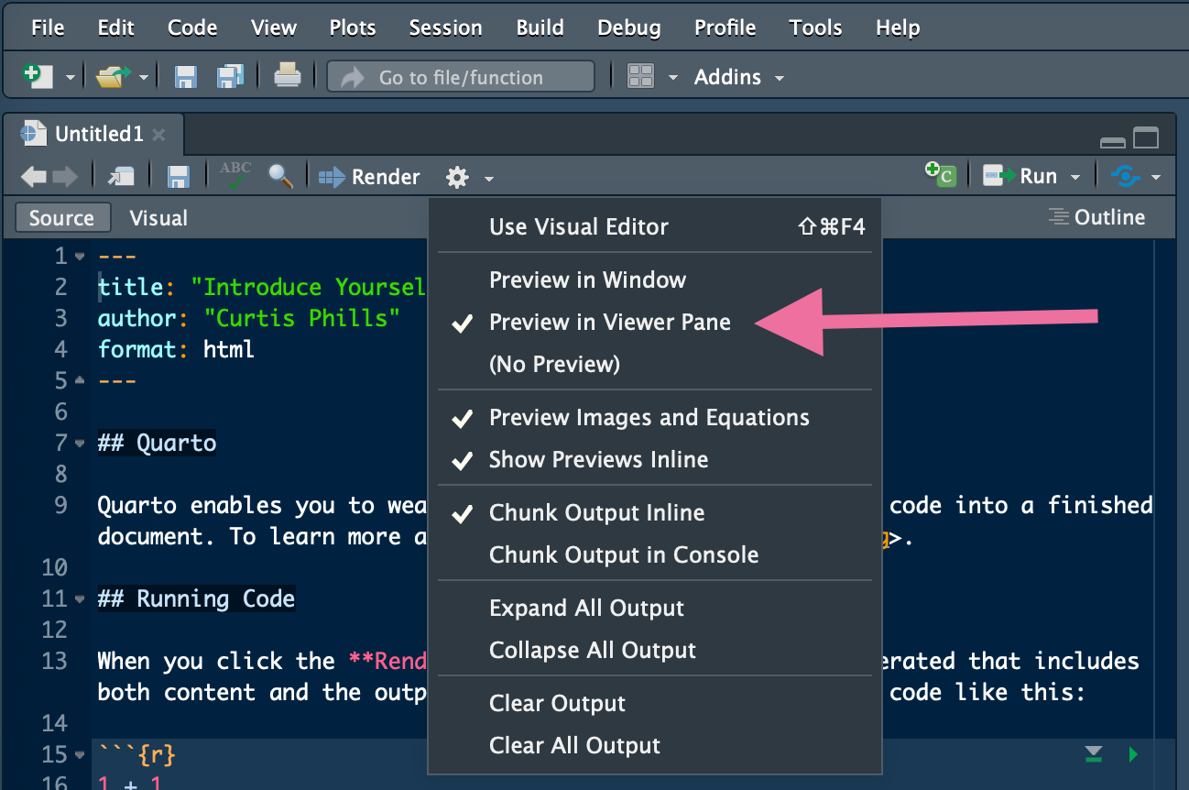Open the Publish dropdown arrow

(1156, 177)
